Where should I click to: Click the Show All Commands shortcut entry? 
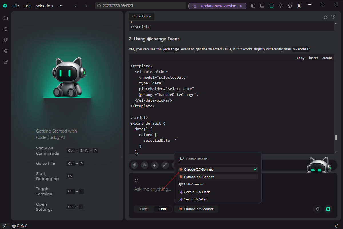[x=67, y=151]
